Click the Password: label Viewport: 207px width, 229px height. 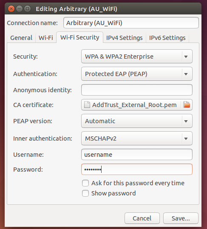[28, 170]
